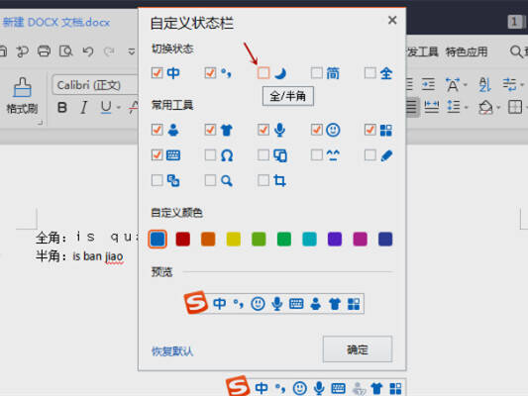Open the 特色应用 ribbon tab
528x396 pixels.
coord(467,51)
